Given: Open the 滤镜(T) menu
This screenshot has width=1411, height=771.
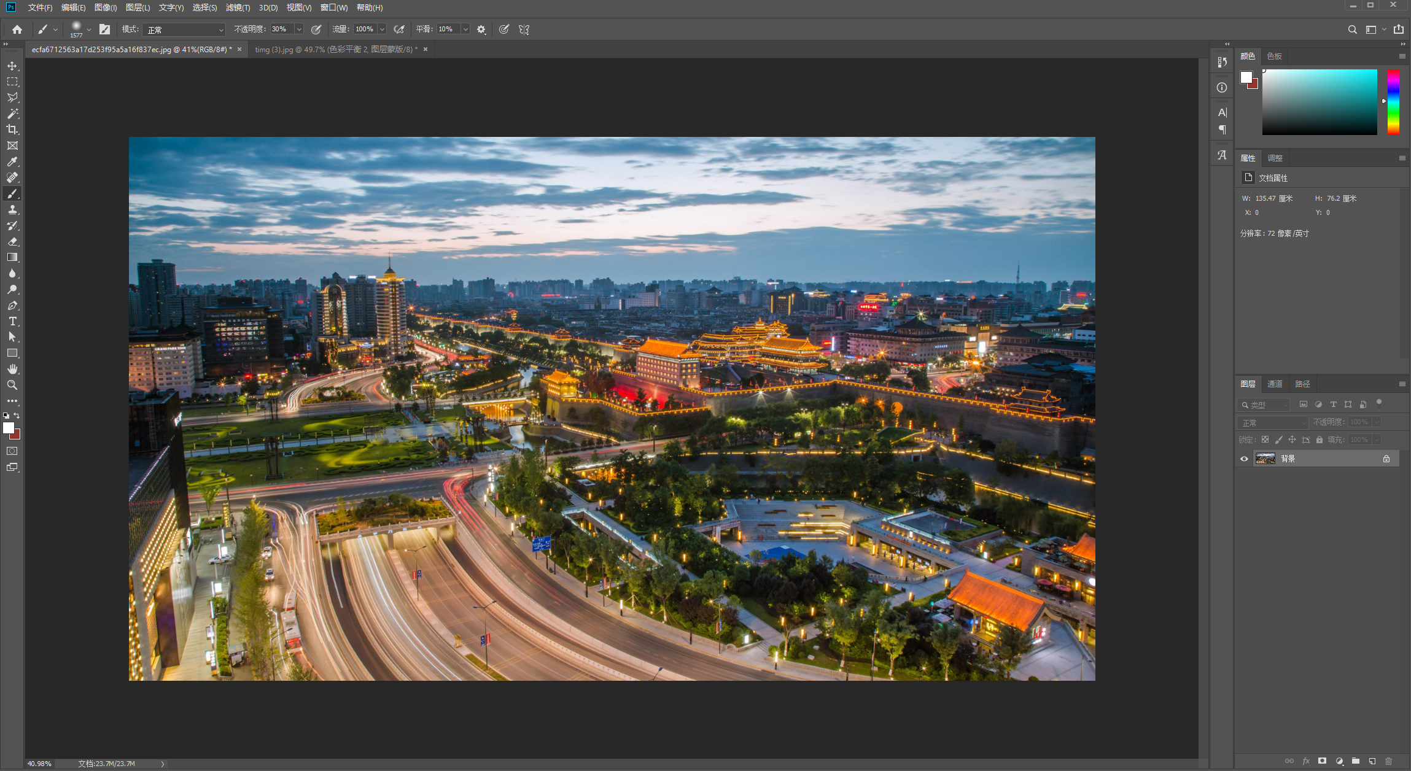Looking at the screenshot, I should tap(238, 8).
